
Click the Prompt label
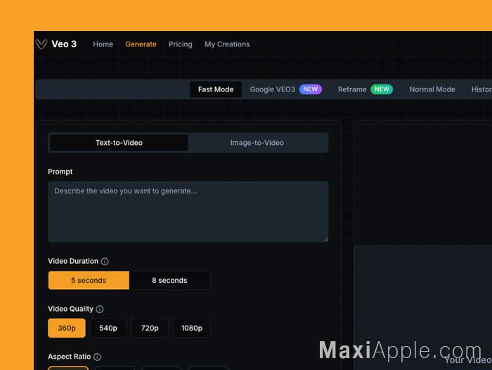click(60, 172)
